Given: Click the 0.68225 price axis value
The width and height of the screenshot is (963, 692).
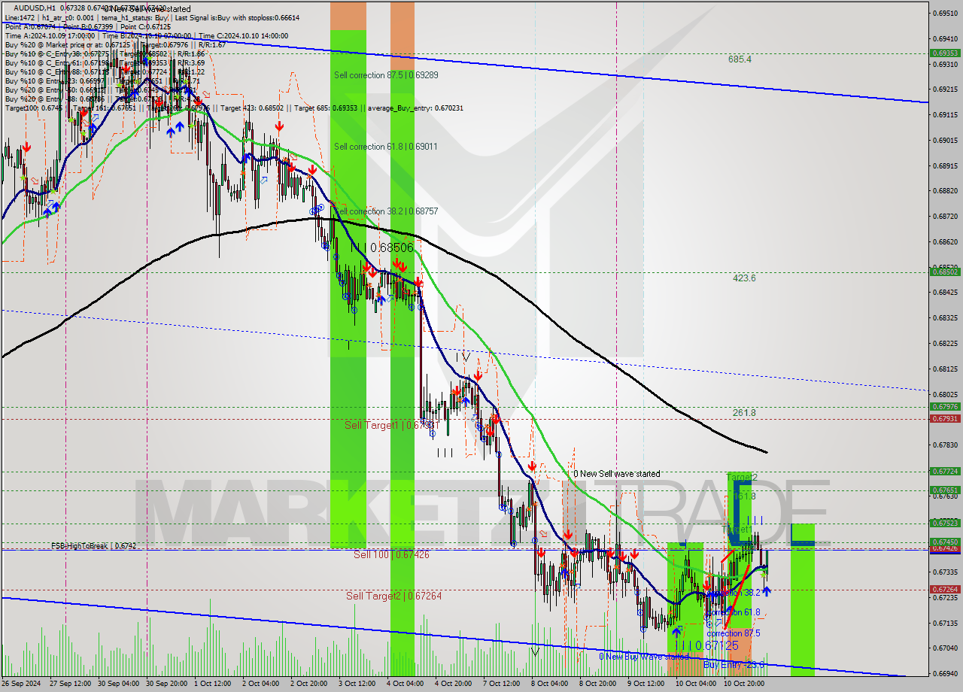Looking at the screenshot, I should click(x=945, y=344).
